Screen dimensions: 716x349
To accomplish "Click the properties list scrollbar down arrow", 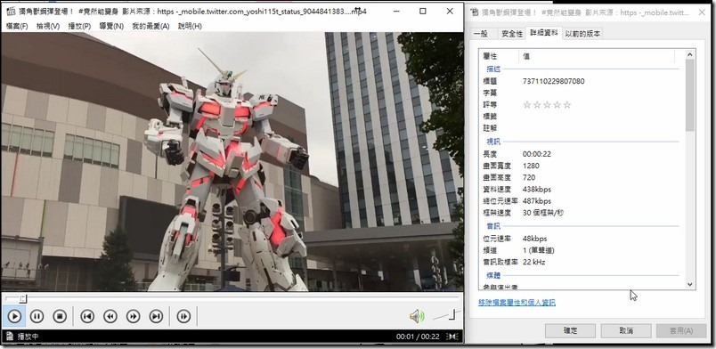I will pyautogui.click(x=690, y=284).
